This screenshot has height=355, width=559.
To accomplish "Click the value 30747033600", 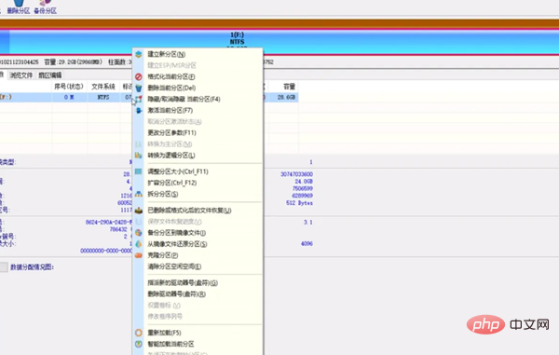I will [296, 174].
